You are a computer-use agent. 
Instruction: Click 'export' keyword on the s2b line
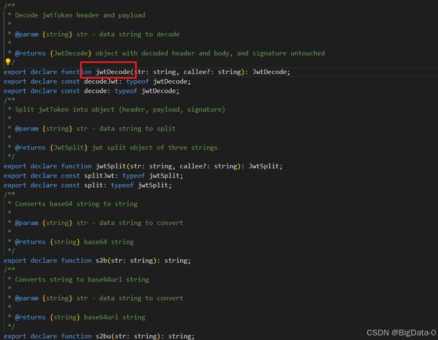point(15,261)
